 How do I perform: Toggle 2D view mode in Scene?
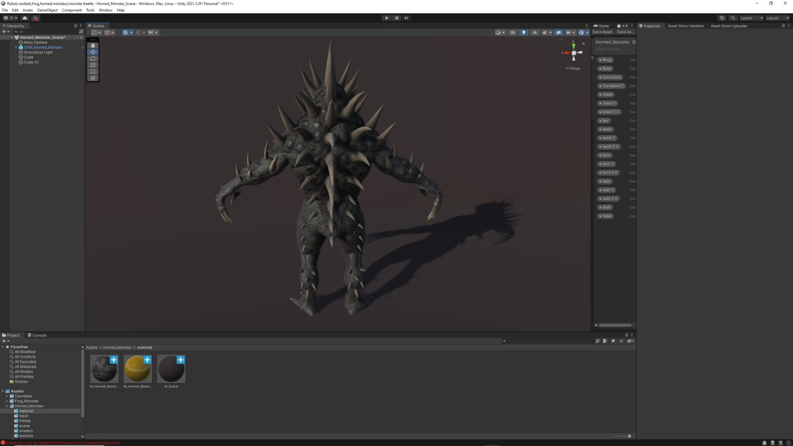[512, 32]
